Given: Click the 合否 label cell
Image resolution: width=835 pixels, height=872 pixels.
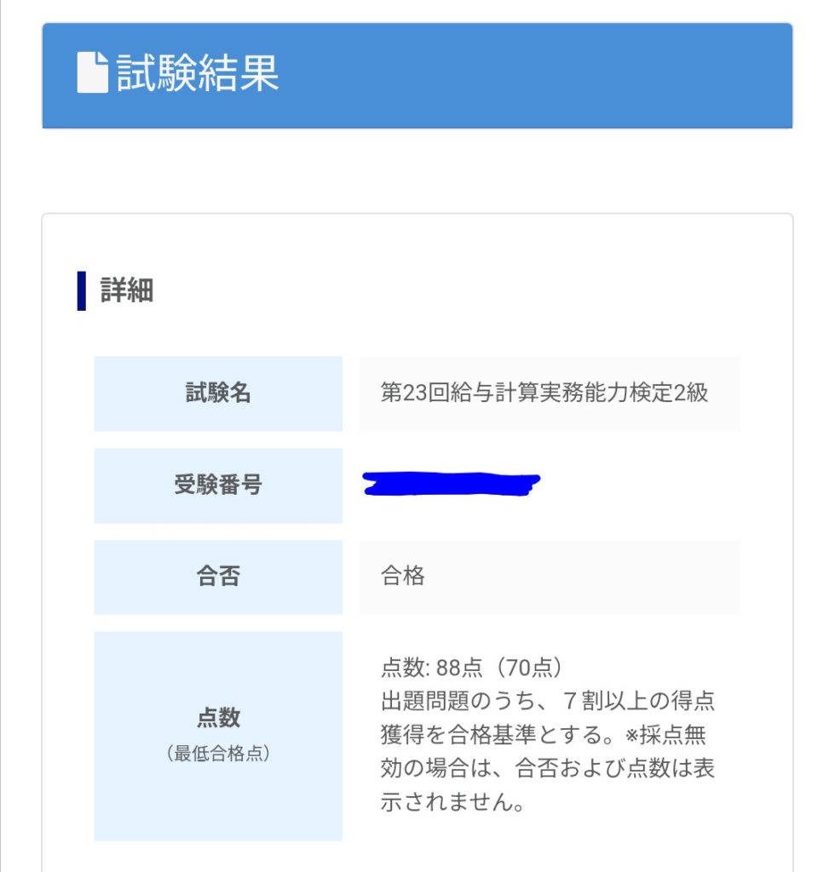Looking at the screenshot, I should coord(218,577).
